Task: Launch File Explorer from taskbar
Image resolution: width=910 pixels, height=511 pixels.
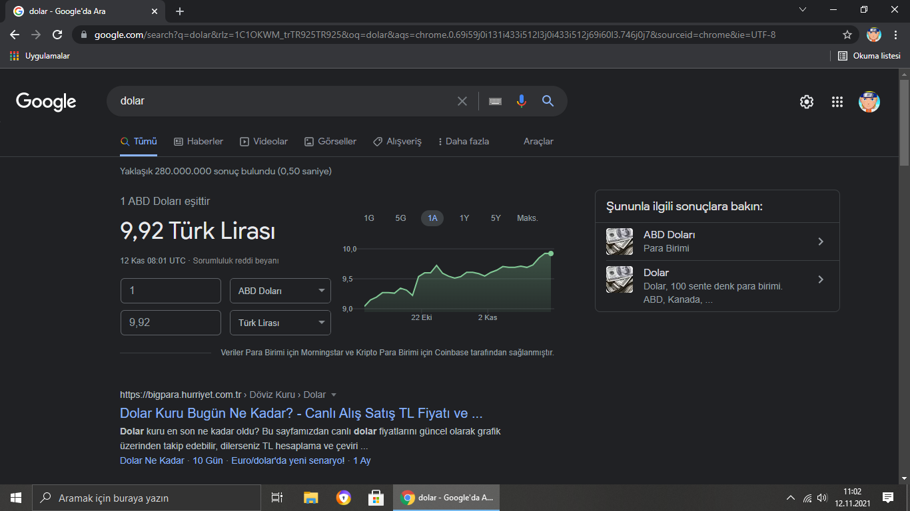Action: [310, 498]
